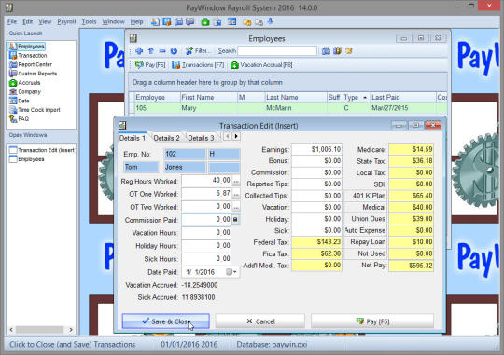Click Pay [F6] in Employees toolbar
This screenshot has width=504, height=355.
click(150, 65)
